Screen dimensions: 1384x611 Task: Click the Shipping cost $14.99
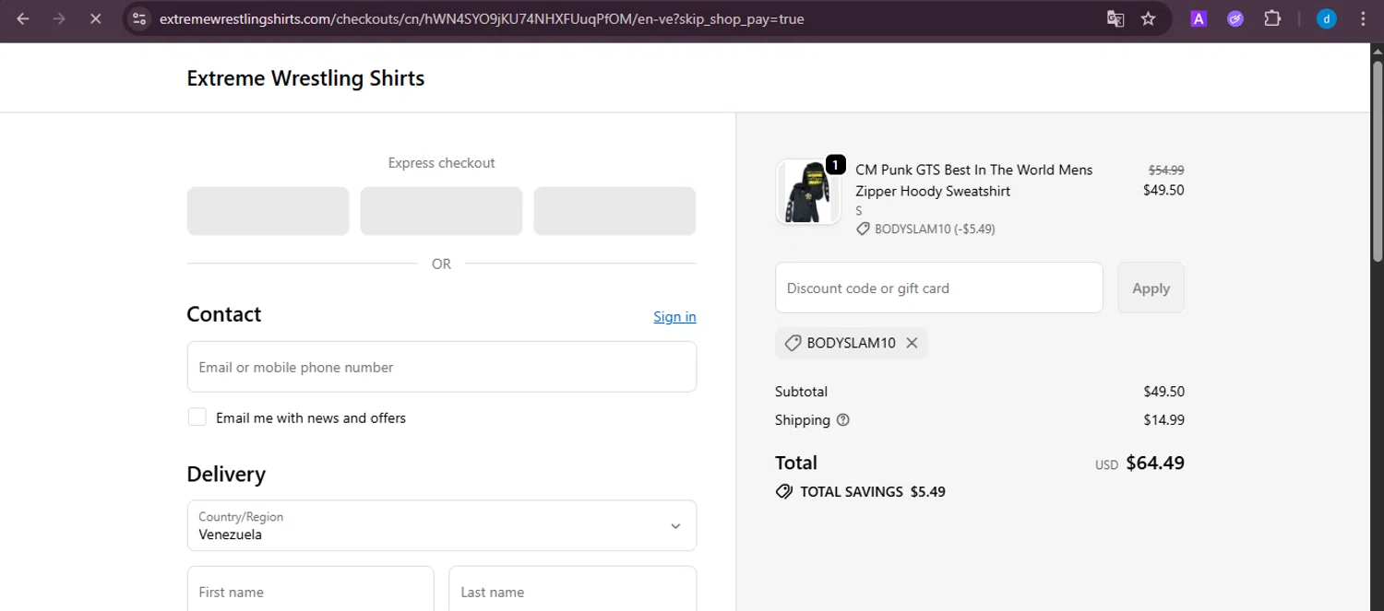pyautogui.click(x=1163, y=420)
